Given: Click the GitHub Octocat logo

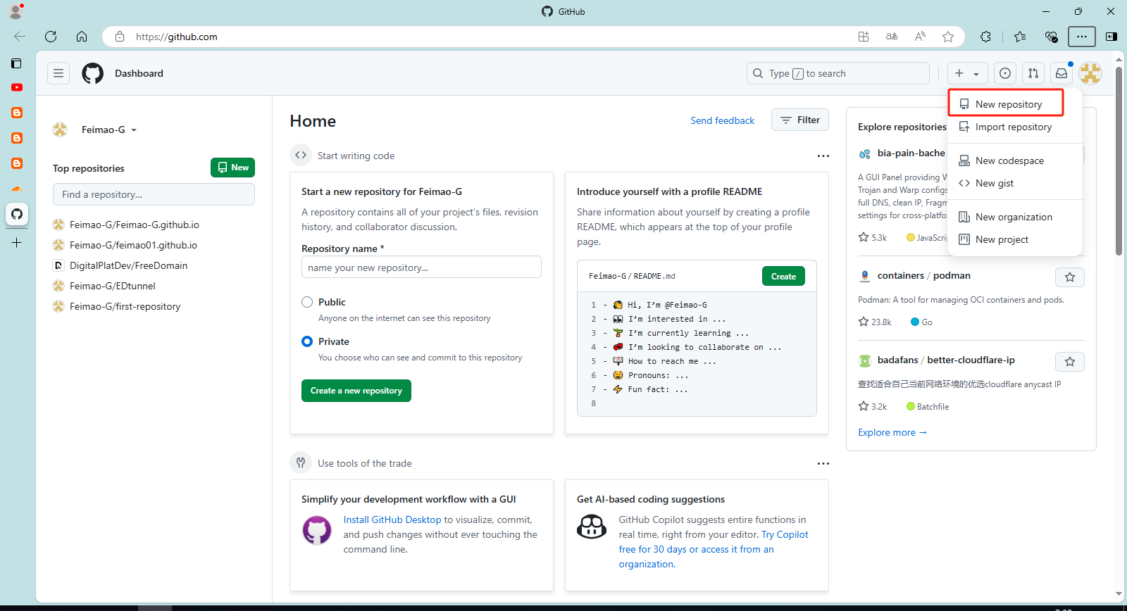Looking at the screenshot, I should click(x=93, y=73).
